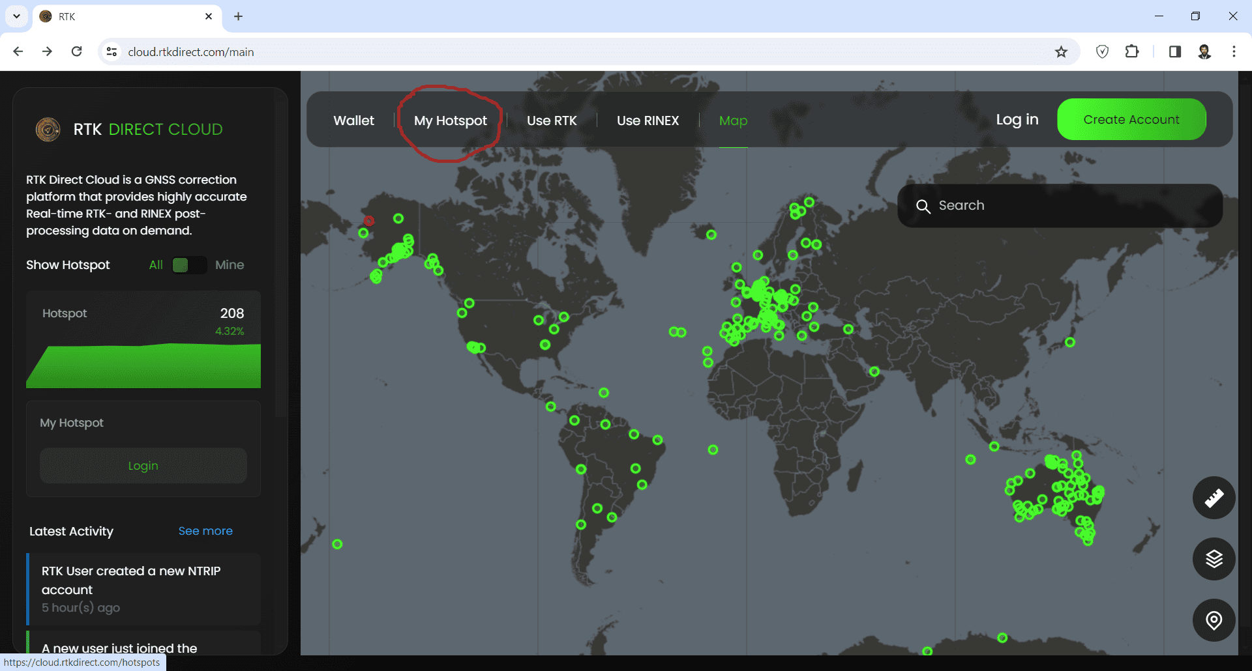Image resolution: width=1252 pixels, height=671 pixels.
Task: Bookmark this page with the star icon
Action: (1061, 52)
